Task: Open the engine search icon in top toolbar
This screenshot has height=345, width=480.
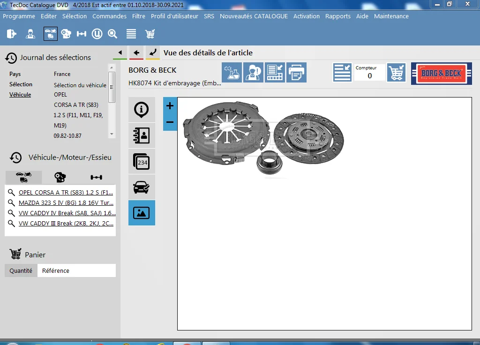Action: click(x=66, y=34)
